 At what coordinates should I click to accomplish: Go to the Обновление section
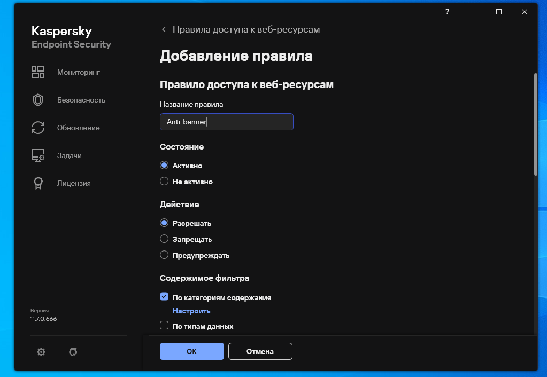[79, 128]
